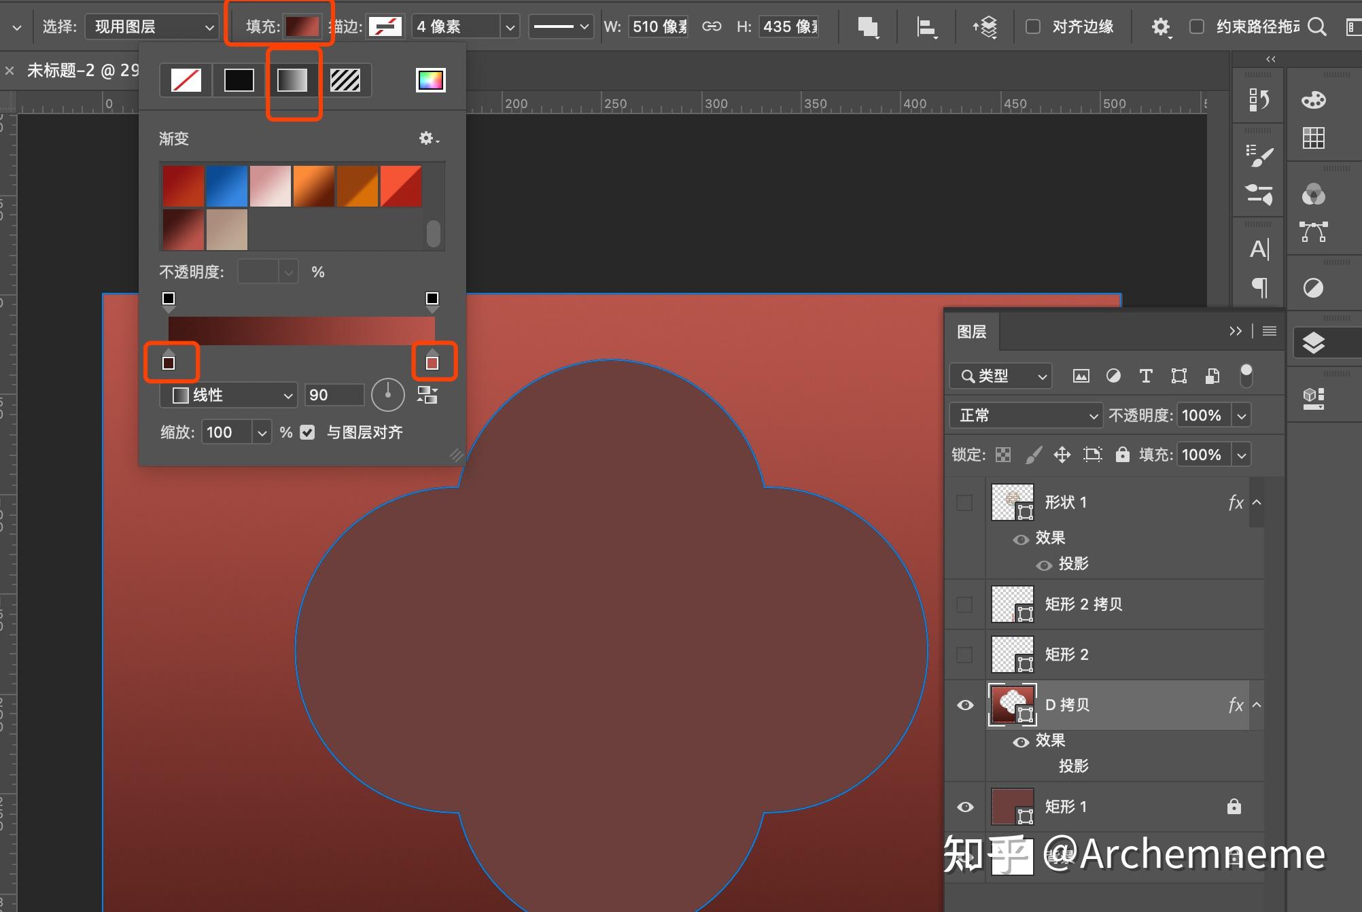Click the lock all padlock icon

(x=1122, y=455)
